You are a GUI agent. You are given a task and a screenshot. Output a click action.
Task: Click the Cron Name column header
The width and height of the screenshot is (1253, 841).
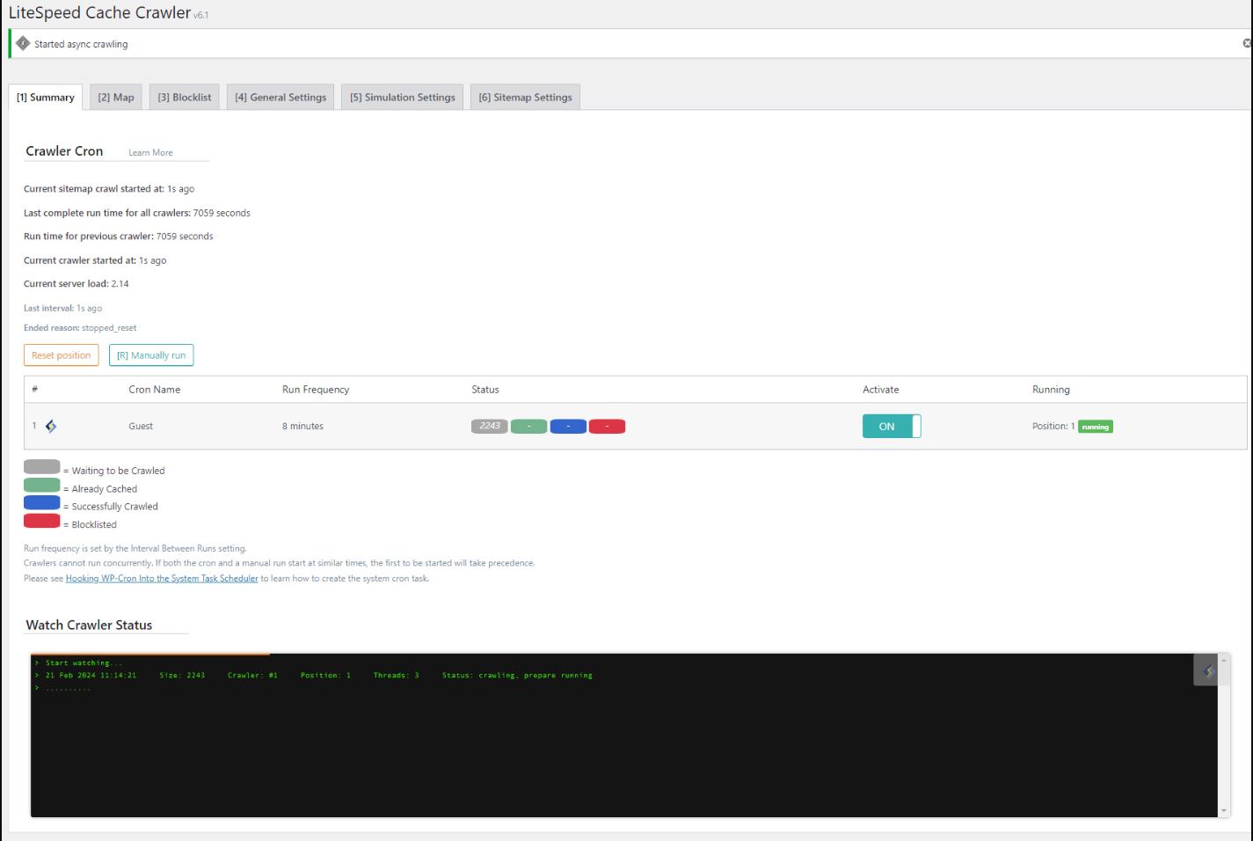pyautogui.click(x=155, y=390)
